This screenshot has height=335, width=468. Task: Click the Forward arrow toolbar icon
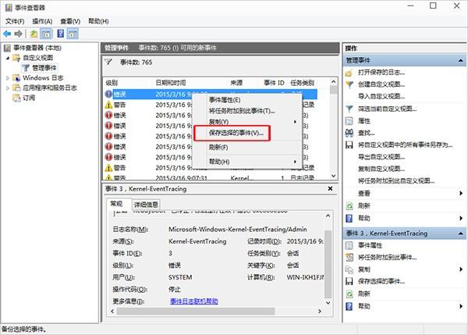coord(19,34)
